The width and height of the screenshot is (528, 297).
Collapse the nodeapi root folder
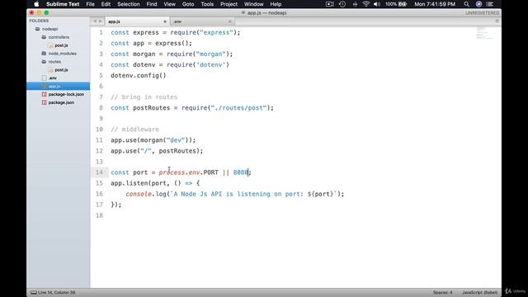(x=38, y=29)
